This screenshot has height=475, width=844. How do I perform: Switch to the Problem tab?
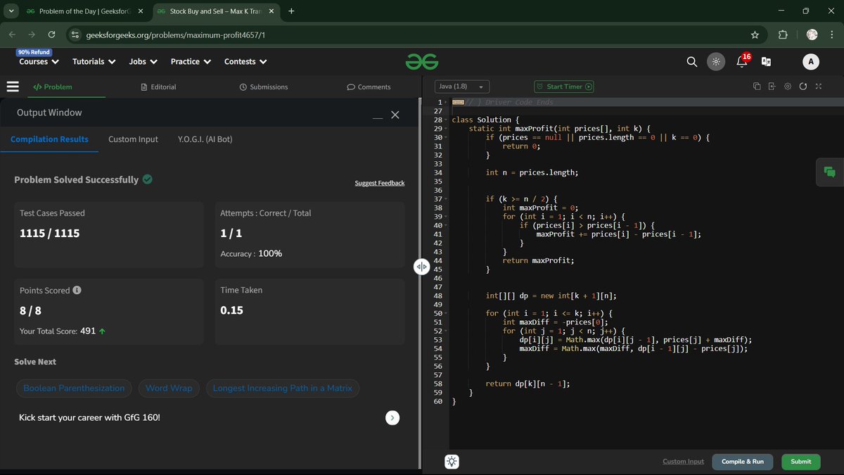pos(52,87)
